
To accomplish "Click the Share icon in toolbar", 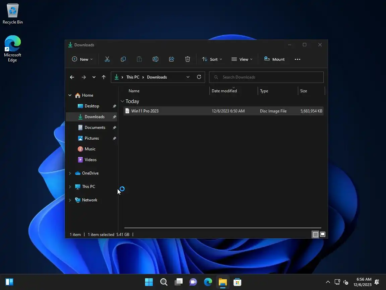I will click(172, 59).
